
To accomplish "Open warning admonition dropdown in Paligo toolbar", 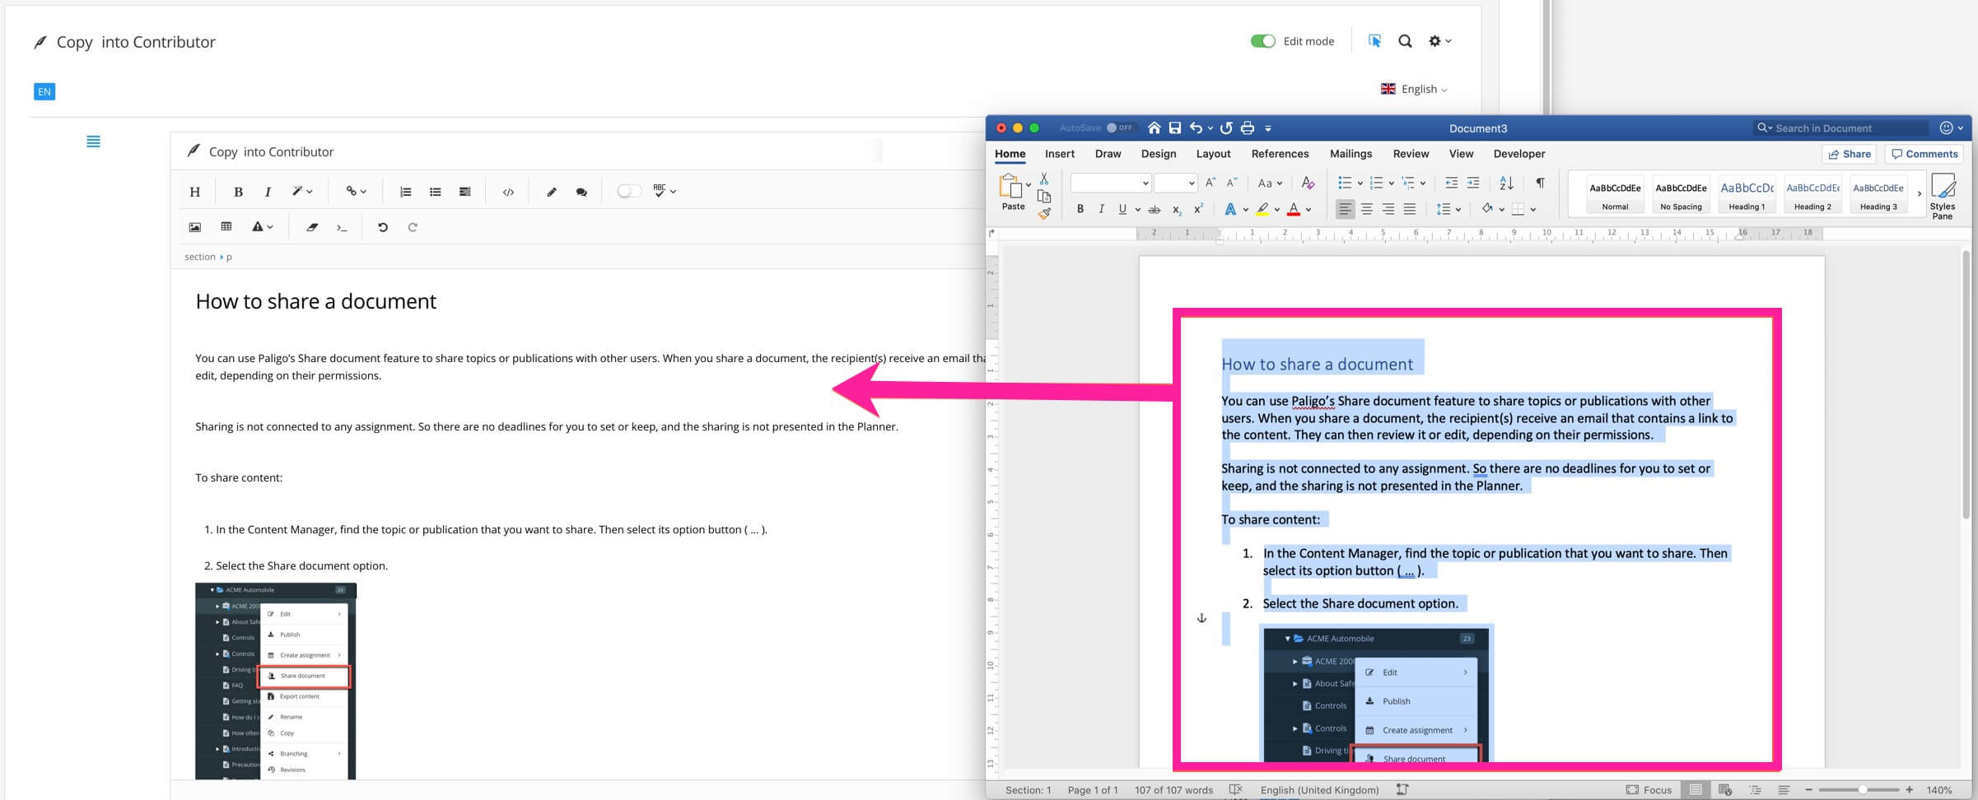I will 262,227.
